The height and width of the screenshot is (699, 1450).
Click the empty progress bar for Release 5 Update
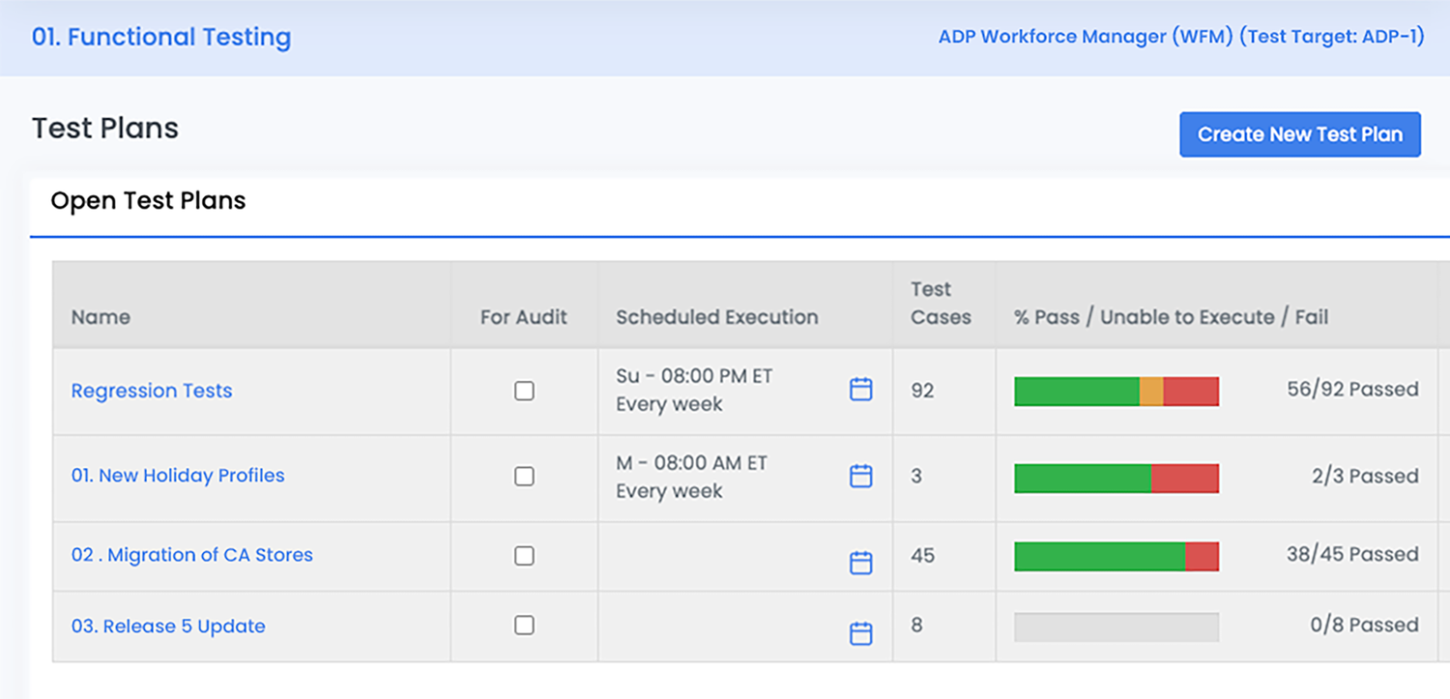click(1116, 626)
